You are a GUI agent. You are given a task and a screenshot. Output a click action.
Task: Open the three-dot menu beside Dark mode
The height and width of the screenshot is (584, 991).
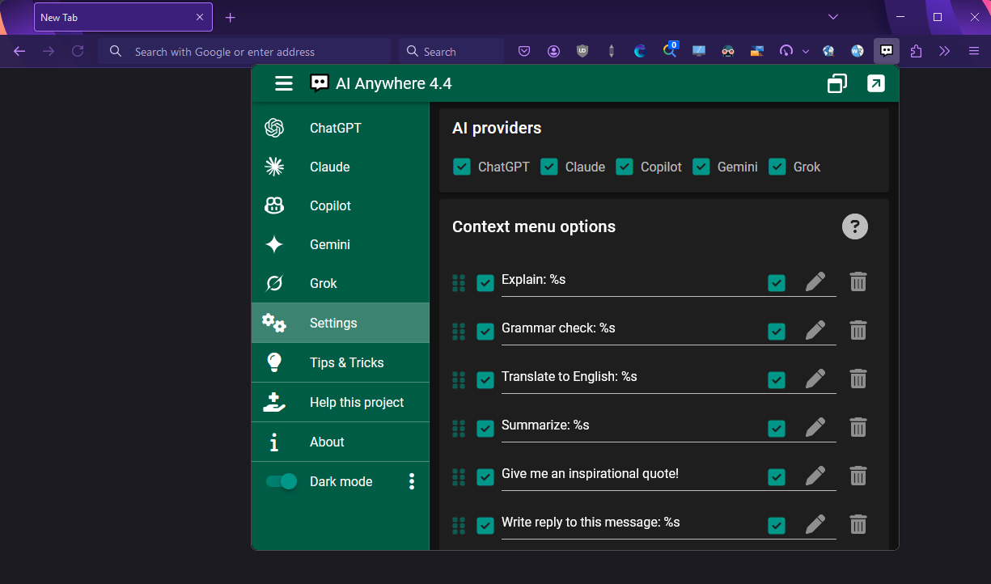[x=412, y=481]
